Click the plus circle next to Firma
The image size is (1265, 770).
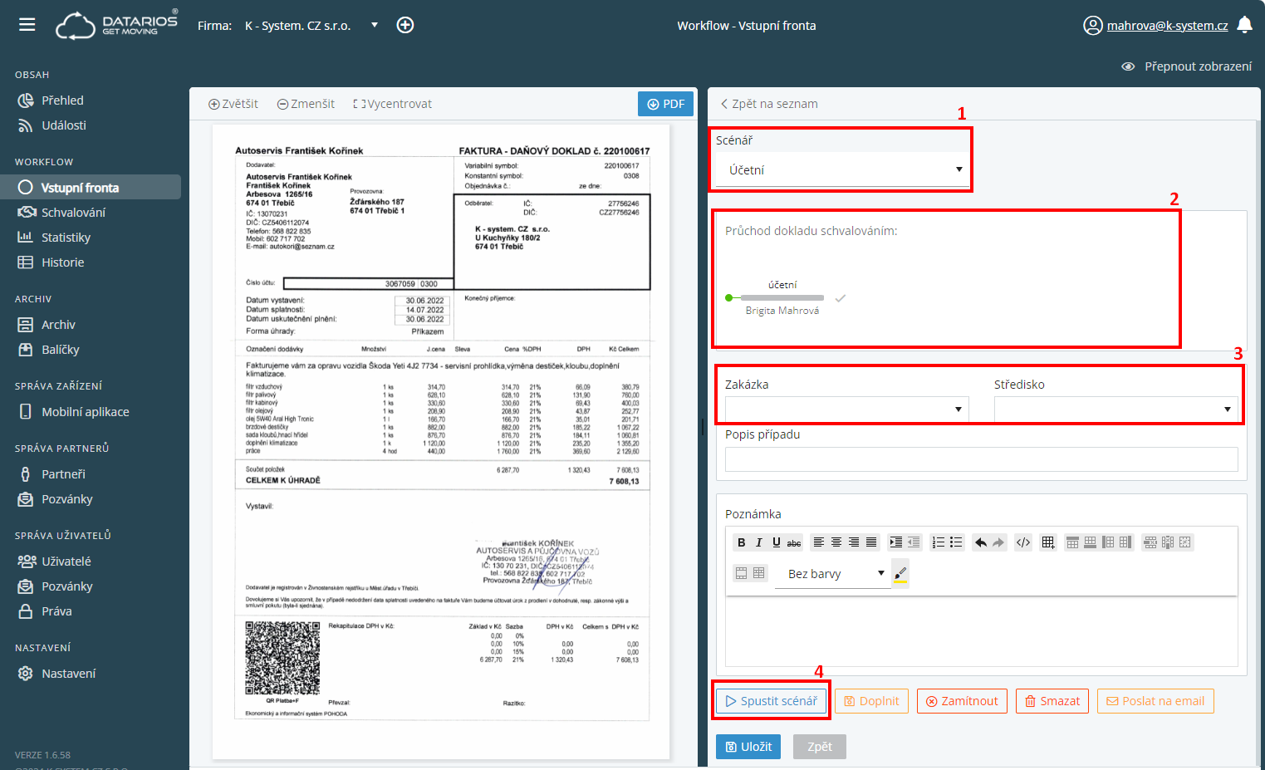(405, 25)
